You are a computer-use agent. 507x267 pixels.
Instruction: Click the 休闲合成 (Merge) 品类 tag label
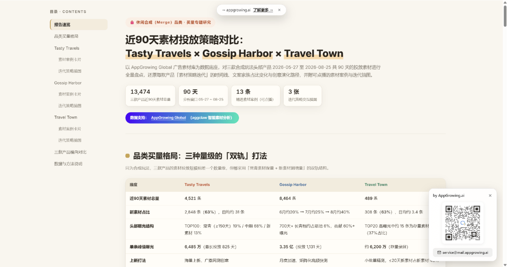pos(173,23)
